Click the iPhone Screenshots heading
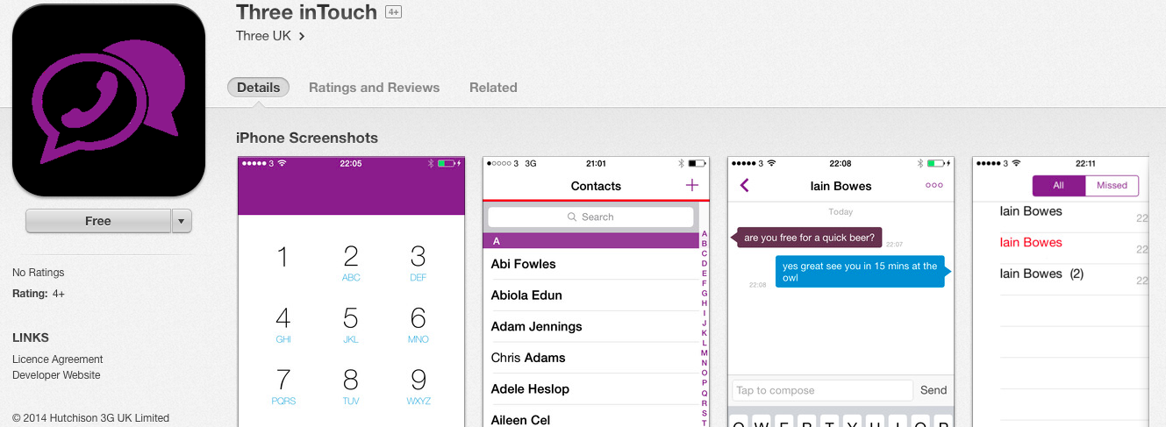The height and width of the screenshot is (427, 1166). click(x=307, y=138)
